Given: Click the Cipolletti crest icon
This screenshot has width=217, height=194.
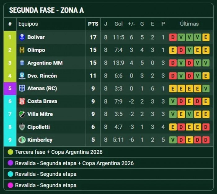Looking at the screenshot, I should [22, 127].
